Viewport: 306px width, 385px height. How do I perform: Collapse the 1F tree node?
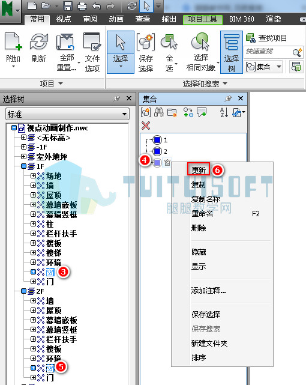[x=23, y=166]
